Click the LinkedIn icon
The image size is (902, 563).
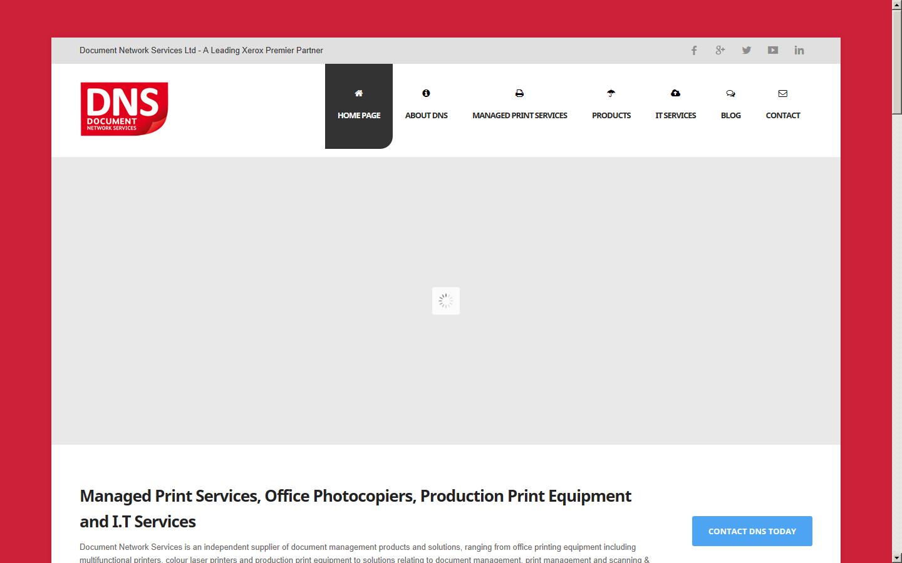[x=799, y=50]
